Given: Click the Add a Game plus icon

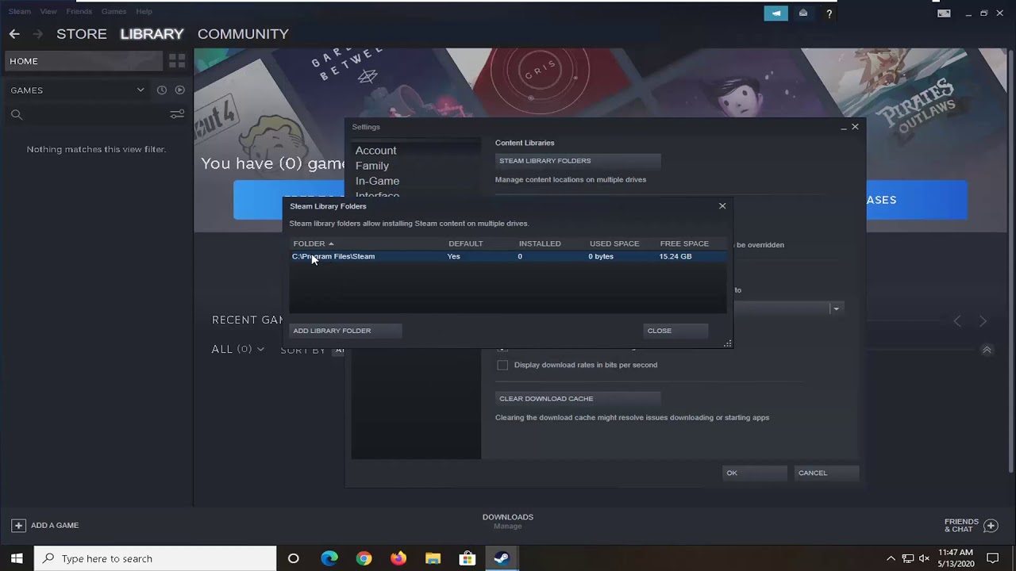Looking at the screenshot, I should tap(18, 525).
